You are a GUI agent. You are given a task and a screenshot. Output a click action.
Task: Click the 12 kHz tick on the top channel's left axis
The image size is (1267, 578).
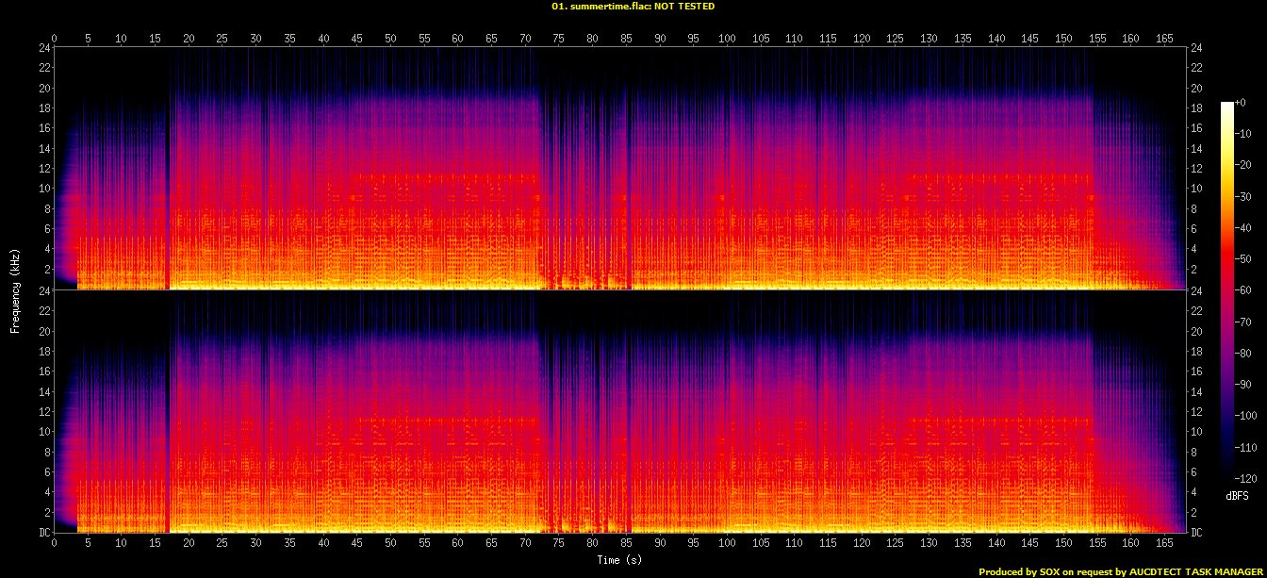pyautogui.click(x=43, y=168)
